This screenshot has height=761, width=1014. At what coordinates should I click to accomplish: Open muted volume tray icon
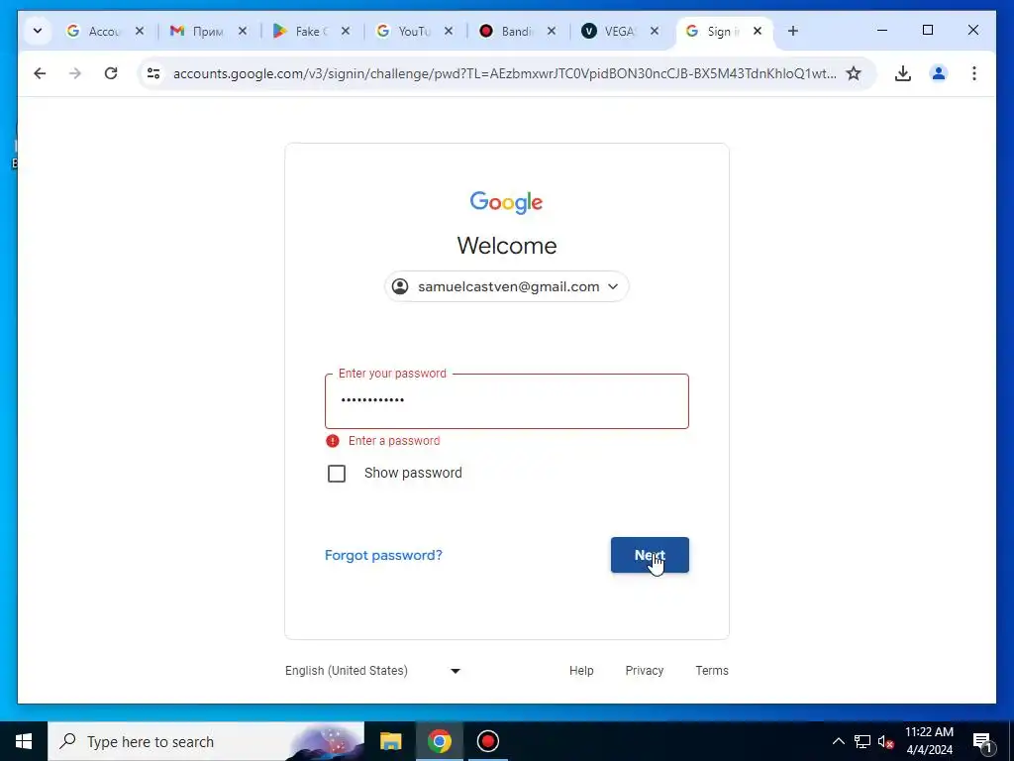(x=886, y=741)
